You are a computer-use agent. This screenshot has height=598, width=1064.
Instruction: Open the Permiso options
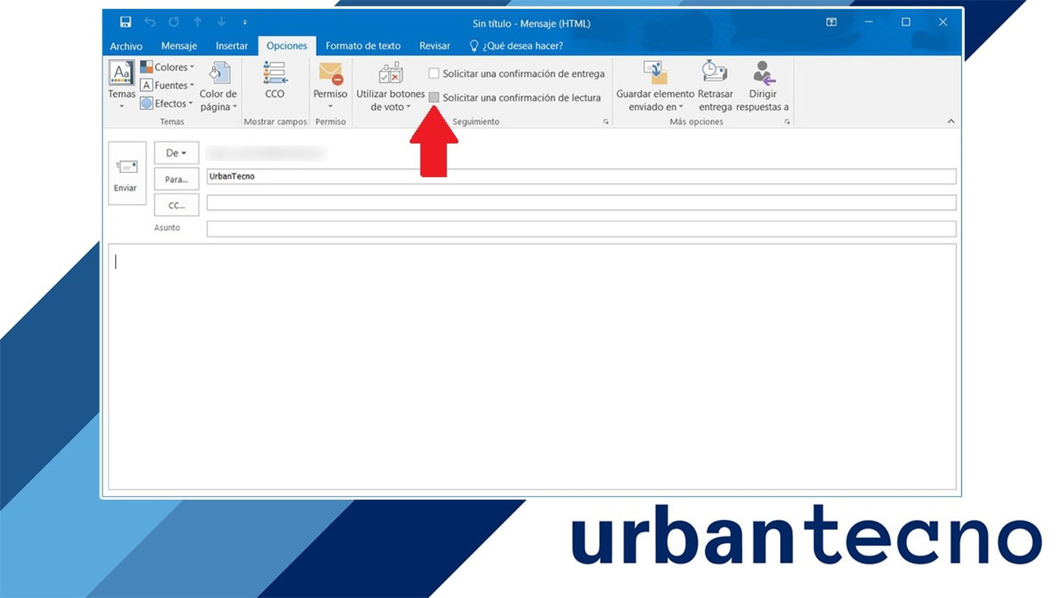click(330, 86)
